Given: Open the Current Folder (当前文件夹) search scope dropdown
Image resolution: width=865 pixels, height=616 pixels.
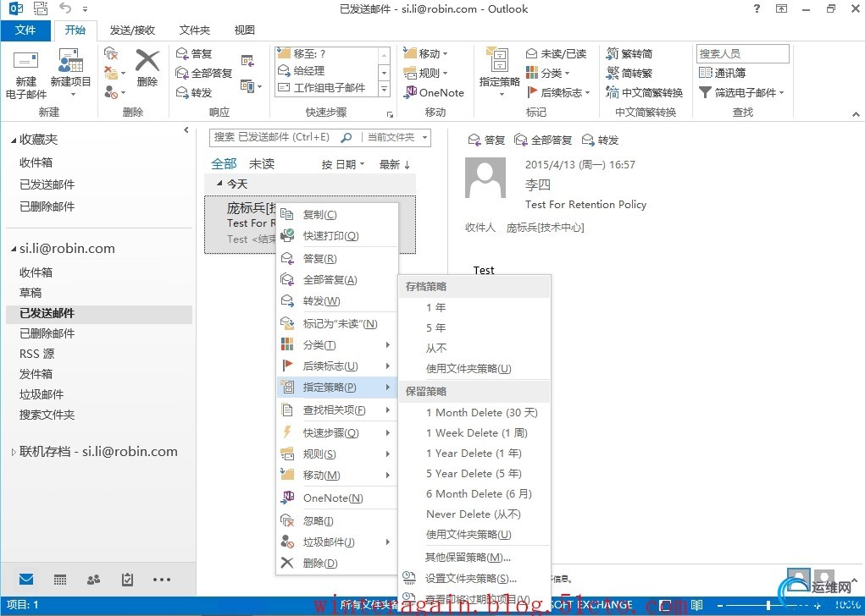Looking at the screenshot, I should pyautogui.click(x=397, y=137).
